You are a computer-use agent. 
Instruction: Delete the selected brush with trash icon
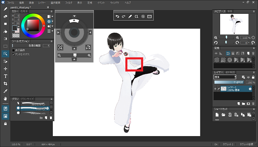point(51,118)
